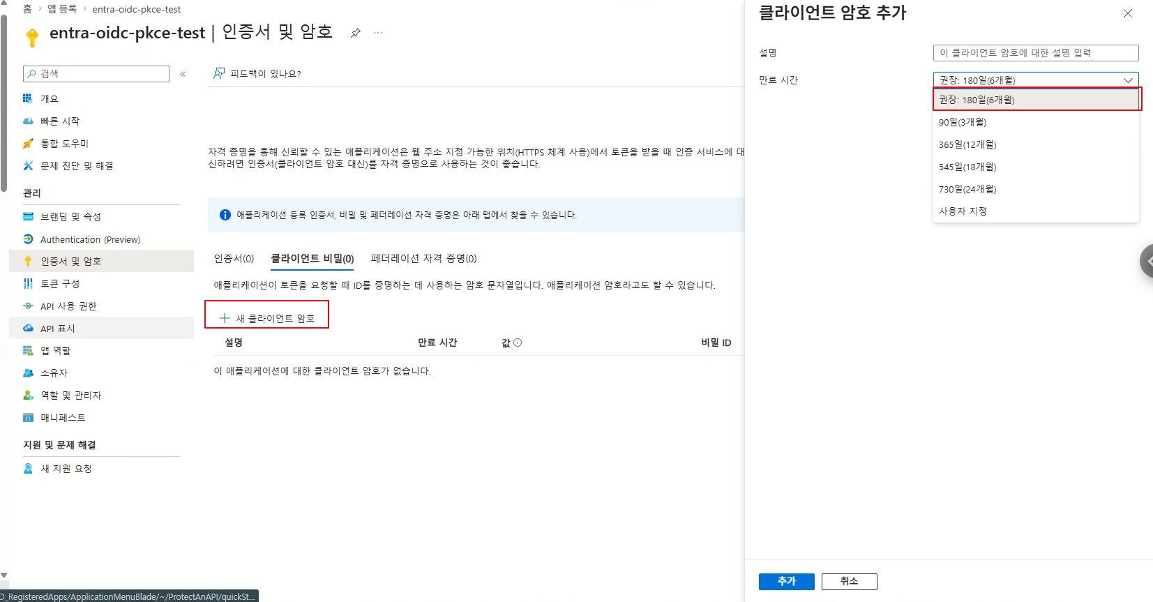
Task: Open 매니페스트 menu item
Action: (101, 417)
